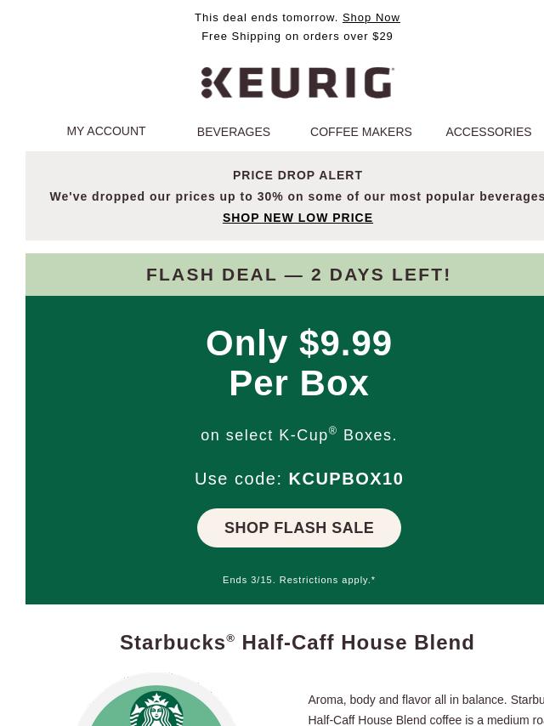Click the Starbucks siren logo on the pod
544x726 pixels.
(156, 709)
